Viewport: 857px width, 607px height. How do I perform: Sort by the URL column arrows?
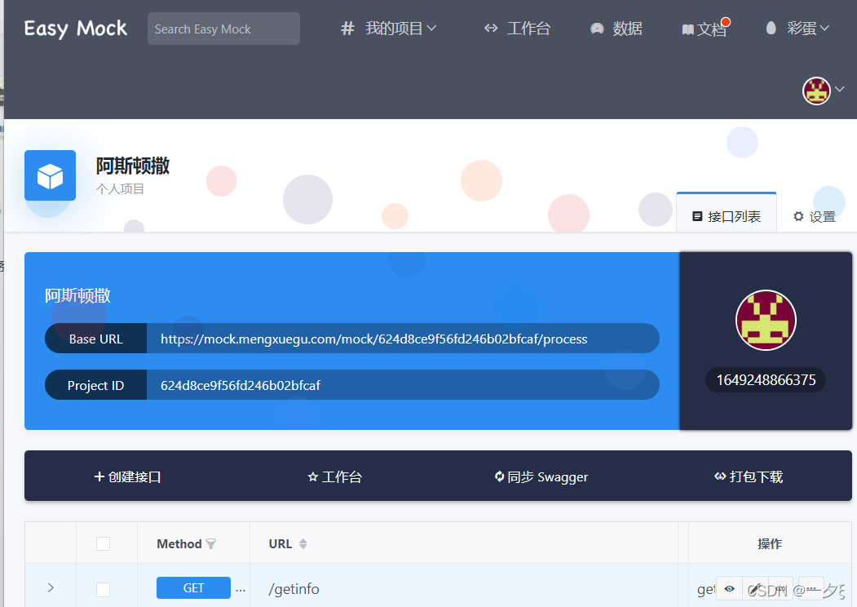coord(303,543)
